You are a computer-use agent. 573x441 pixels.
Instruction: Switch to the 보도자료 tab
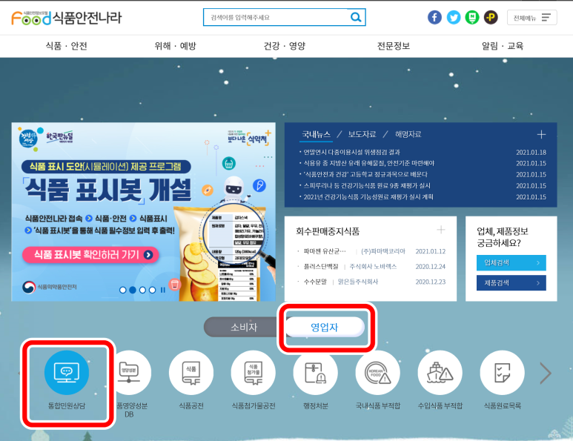362,134
